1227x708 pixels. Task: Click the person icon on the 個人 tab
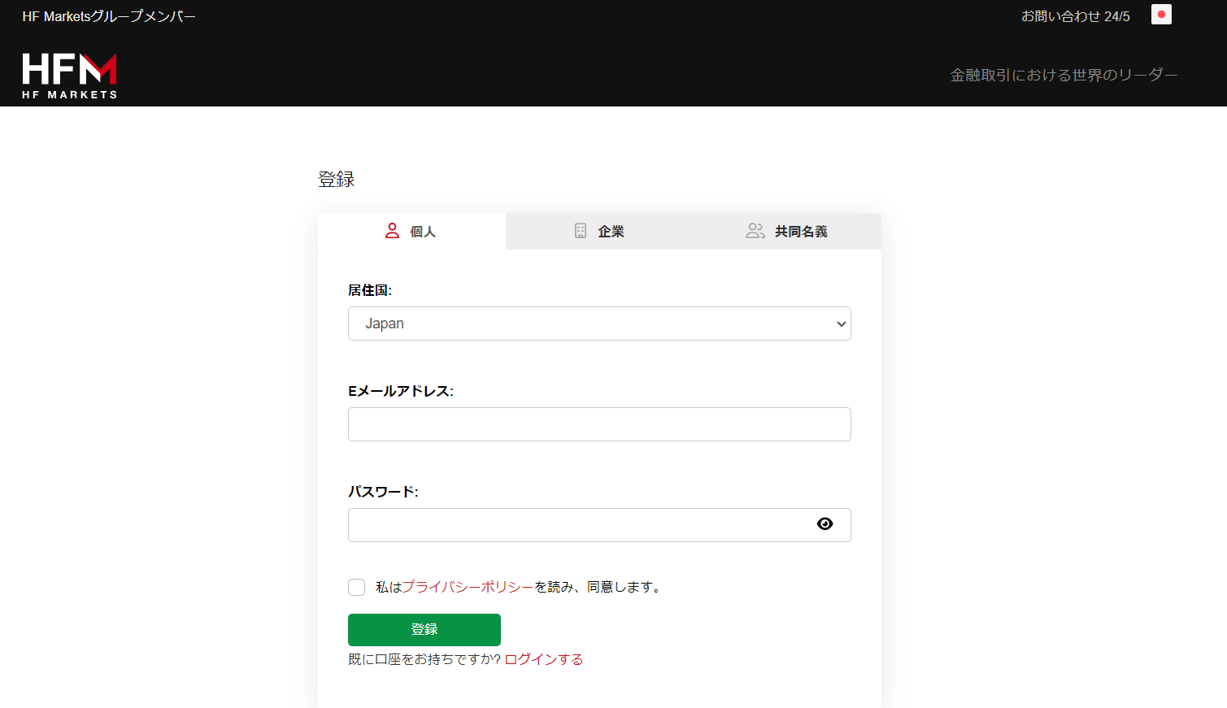point(390,231)
